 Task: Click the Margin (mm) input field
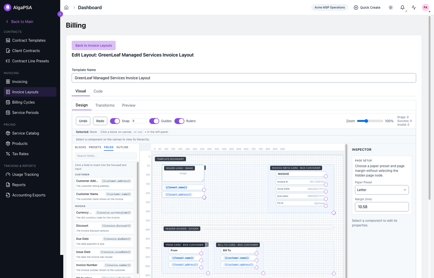tap(382, 207)
